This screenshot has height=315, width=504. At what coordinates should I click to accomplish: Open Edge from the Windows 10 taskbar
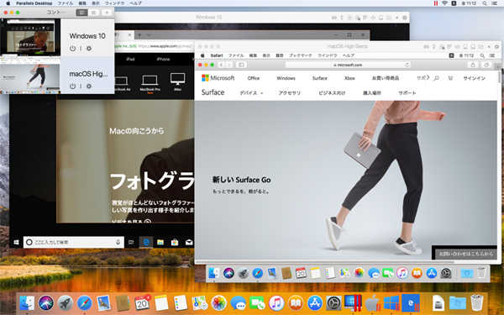pyautogui.click(x=146, y=242)
